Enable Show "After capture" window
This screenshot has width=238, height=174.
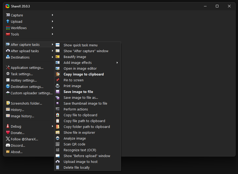pos(88,51)
